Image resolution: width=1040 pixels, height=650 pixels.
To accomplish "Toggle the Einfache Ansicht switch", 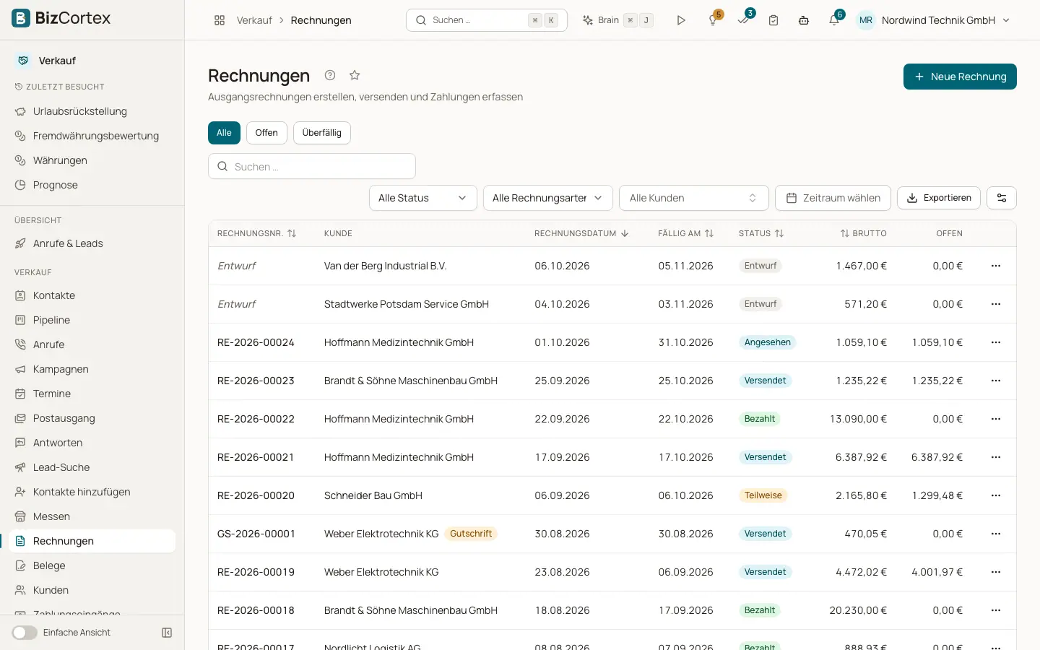I will pyautogui.click(x=25, y=633).
